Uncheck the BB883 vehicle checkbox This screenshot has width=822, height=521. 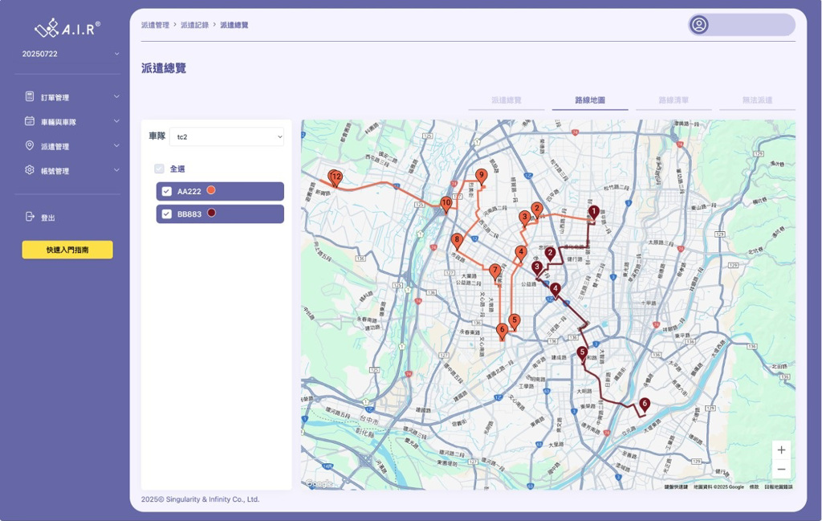(x=167, y=214)
